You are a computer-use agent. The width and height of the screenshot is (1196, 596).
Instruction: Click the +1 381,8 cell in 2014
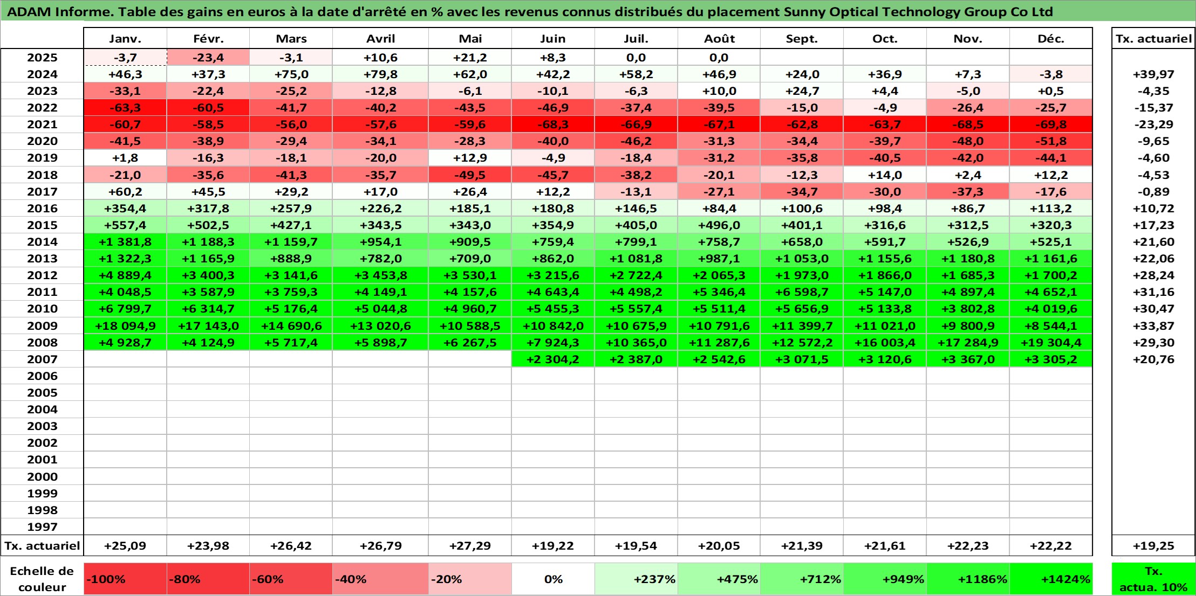coord(125,241)
